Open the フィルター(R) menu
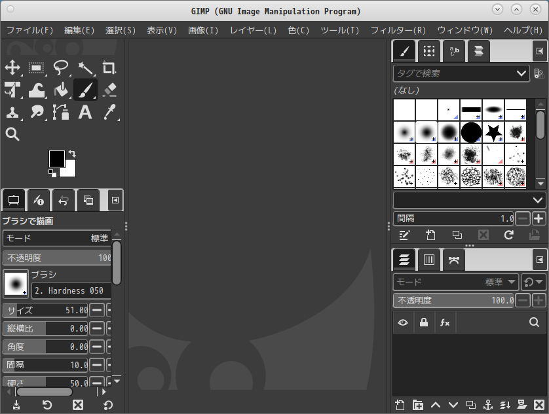 coord(398,31)
